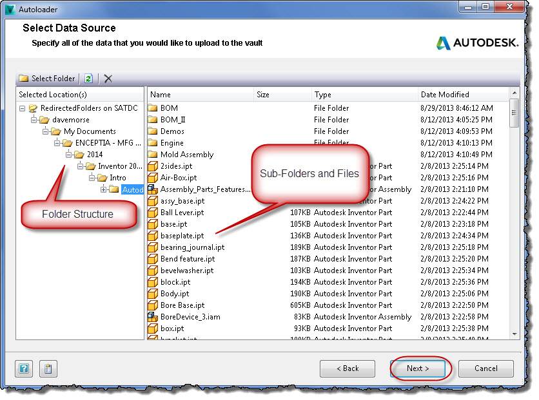The width and height of the screenshot is (539, 400).
Task: Click the refresh icon in the toolbar
Action: click(88, 79)
